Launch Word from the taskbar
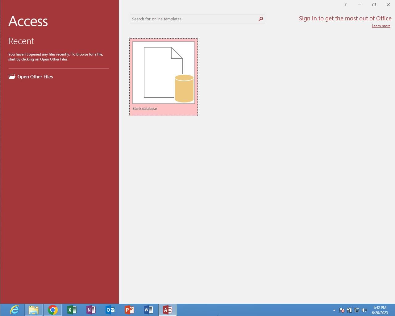 point(148,310)
